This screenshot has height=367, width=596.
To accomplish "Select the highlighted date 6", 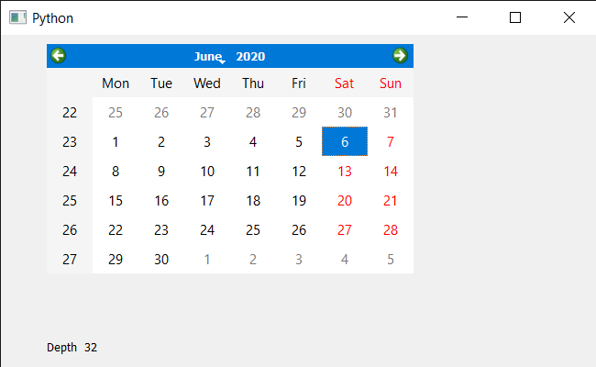I will pos(345,141).
